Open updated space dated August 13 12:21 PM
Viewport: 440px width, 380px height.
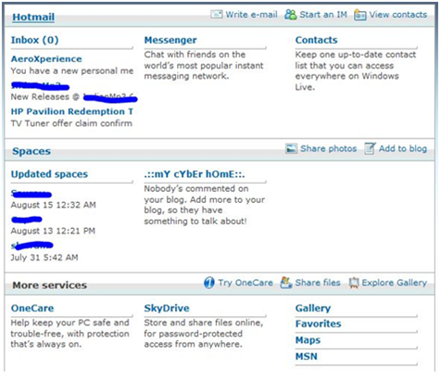tap(27, 220)
